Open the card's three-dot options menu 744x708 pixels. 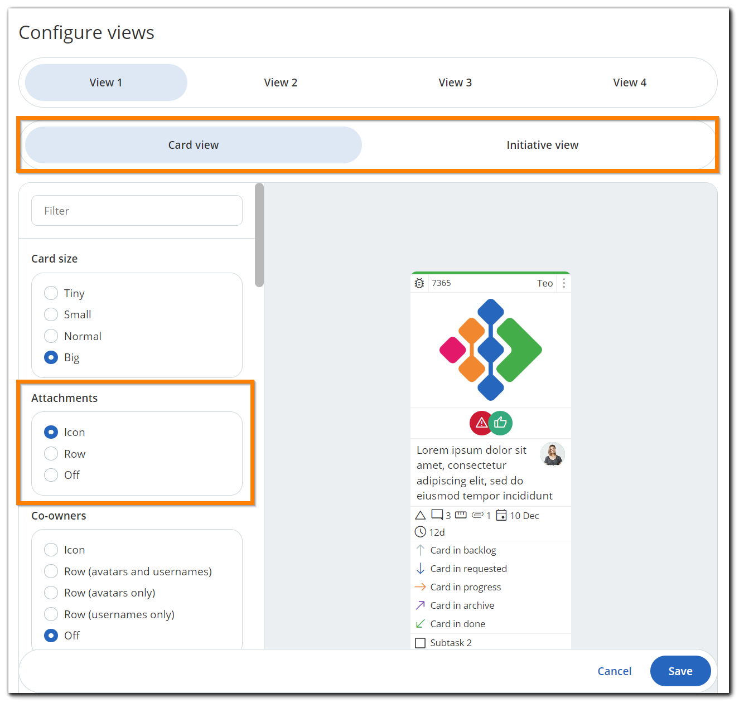[564, 283]
